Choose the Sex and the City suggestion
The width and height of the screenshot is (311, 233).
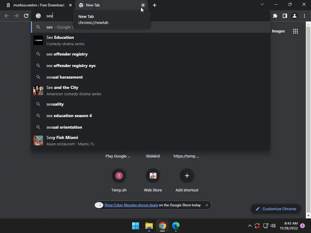point(151,90)
